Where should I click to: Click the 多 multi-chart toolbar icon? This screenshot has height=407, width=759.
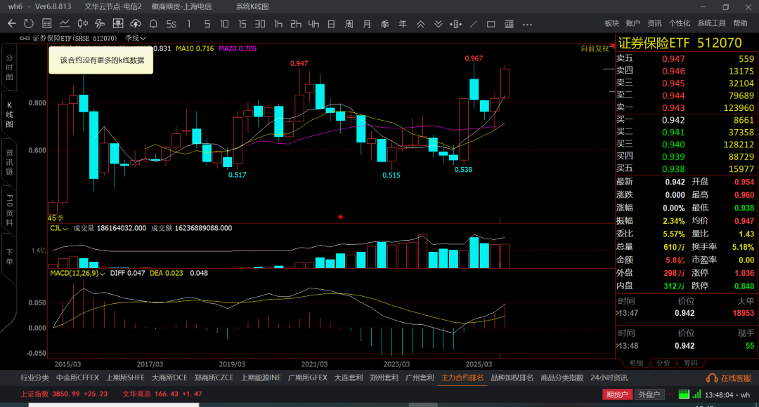[x=100, y=24]
